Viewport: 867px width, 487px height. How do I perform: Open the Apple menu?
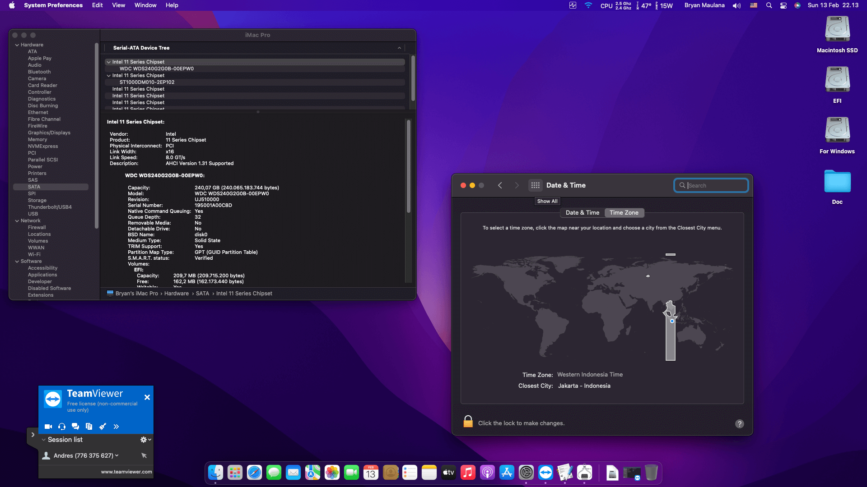12,5
